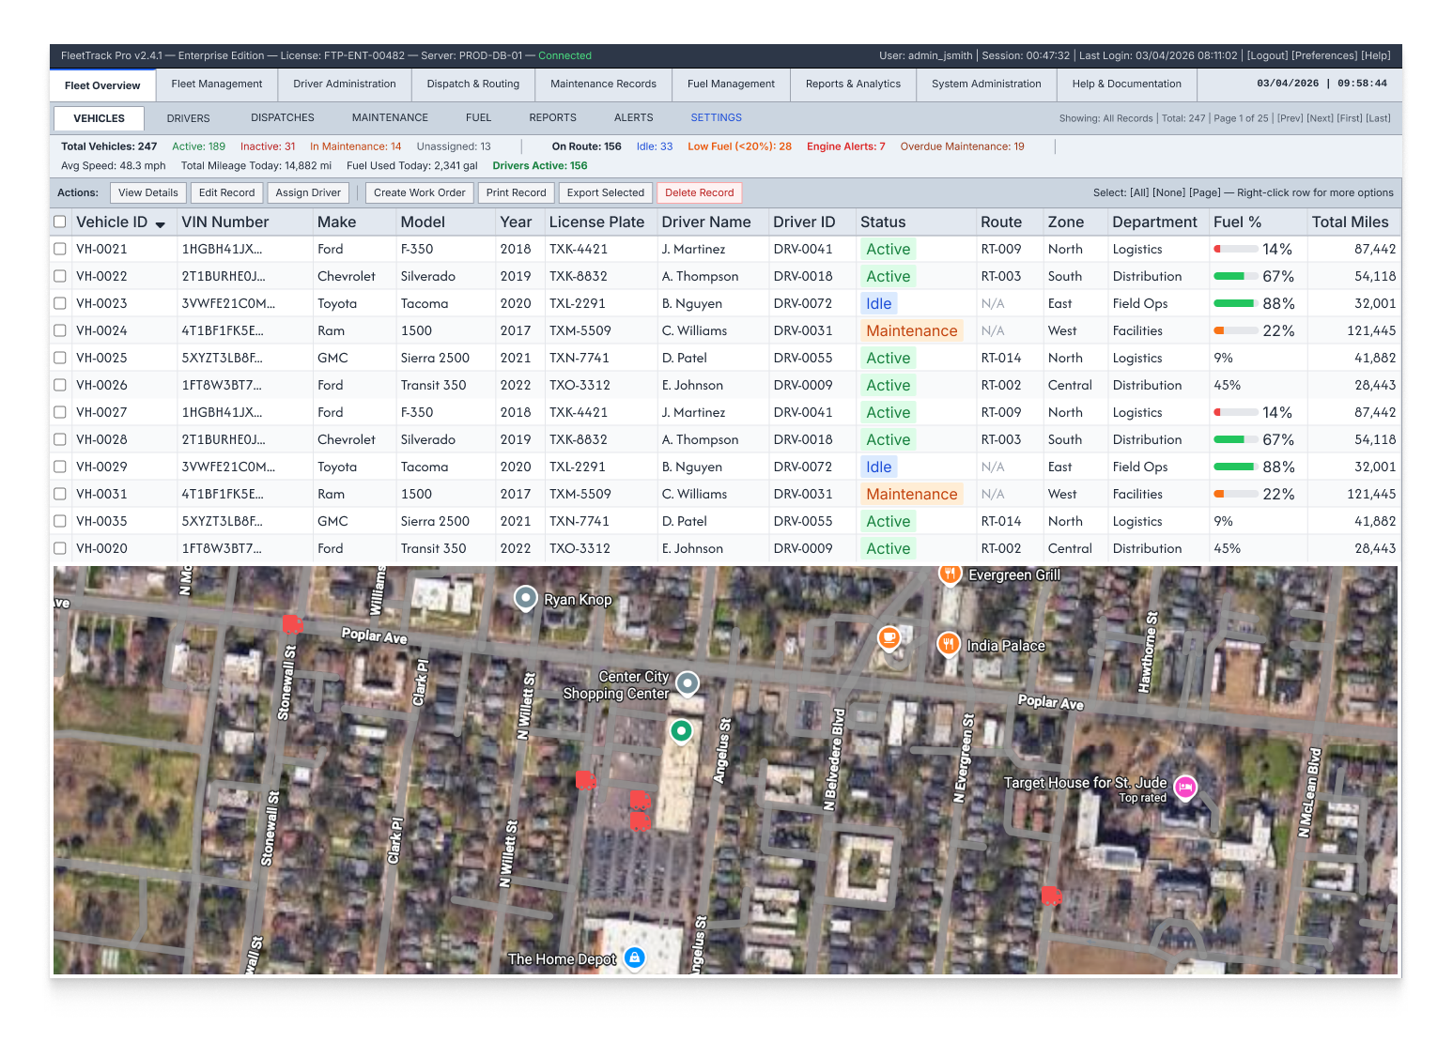Select the green vehicle marker near the shopping center

pyautogui.click(x=681, y=730)
